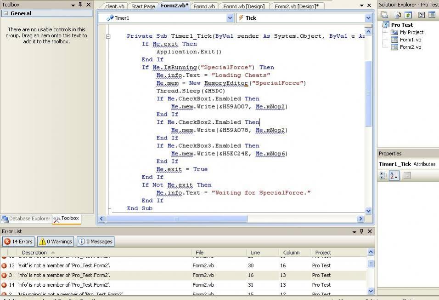Click Form2.vb form icon in Solution Explorer
The height and width of the screenshot is (300, 439).
394,47
